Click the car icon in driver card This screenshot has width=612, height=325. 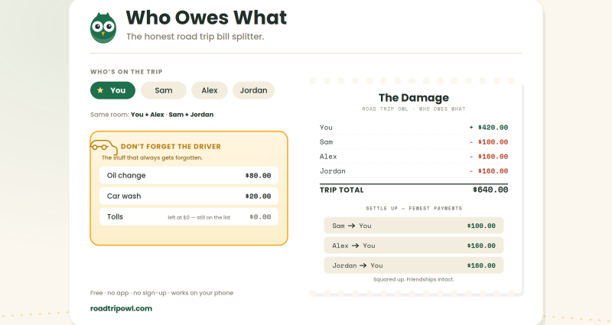point(104,148)
